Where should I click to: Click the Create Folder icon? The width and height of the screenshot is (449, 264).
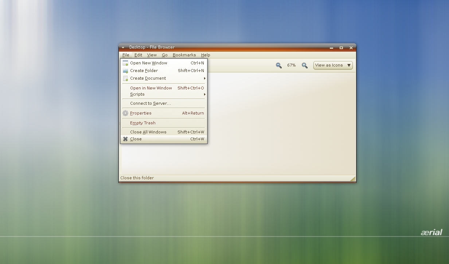[125, 71]
